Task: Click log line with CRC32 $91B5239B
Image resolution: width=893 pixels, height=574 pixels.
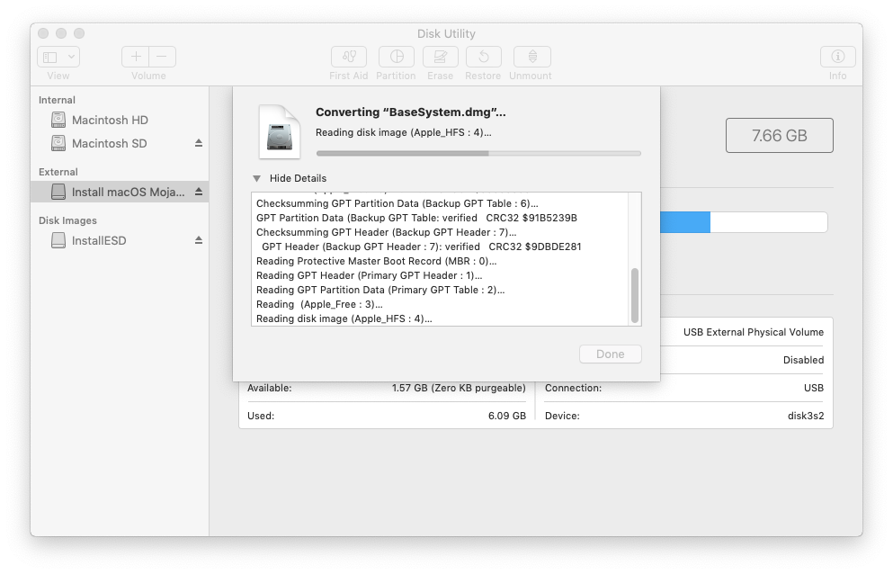Action: pos(417,218)
